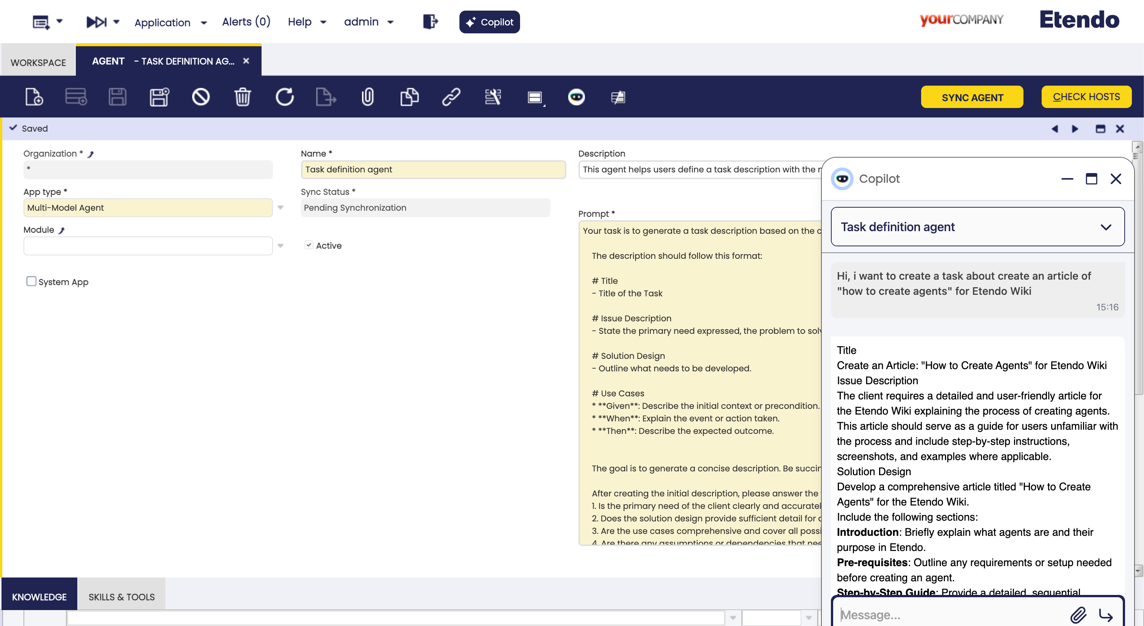
Task: Click the export icon in toolbar
Action: (x=326, y=97)
